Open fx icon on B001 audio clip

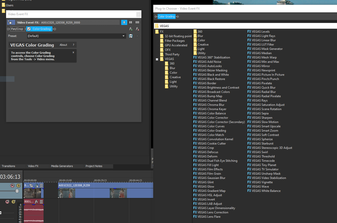point(36,201)
